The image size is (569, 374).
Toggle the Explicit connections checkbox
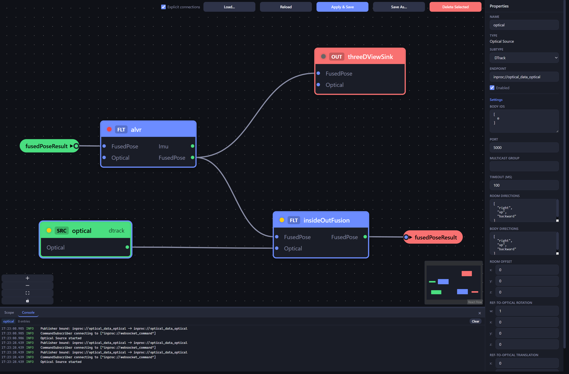click(163, 7)
